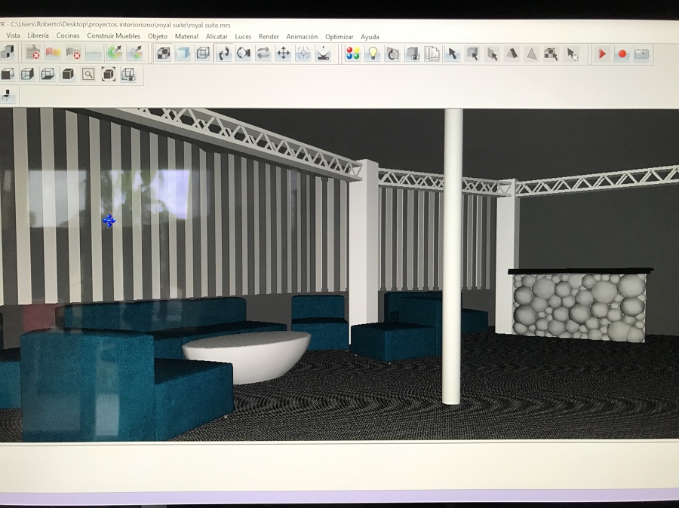Toggle the framed cube fit-view mode
This screenshot has width=679, height=508.
pyautogui.click(x=108, y=74)
